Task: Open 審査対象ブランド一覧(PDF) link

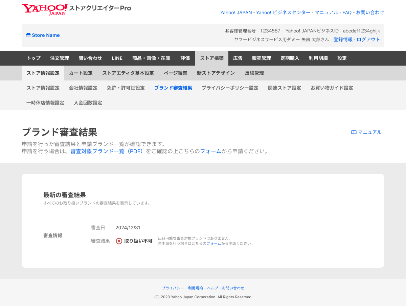Action: [x=107, y=151]
